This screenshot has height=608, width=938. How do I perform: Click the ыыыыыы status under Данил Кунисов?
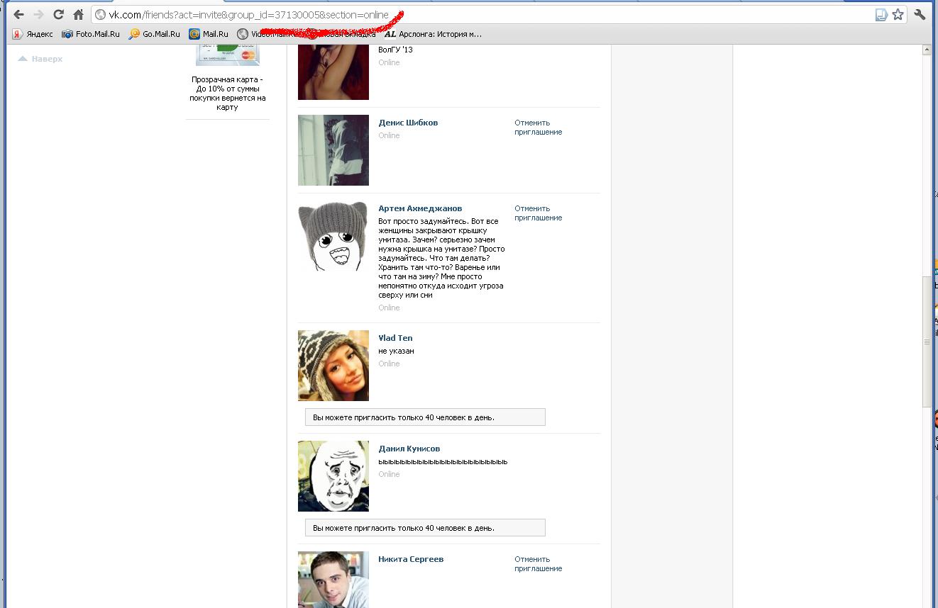(x=443, y=461)
